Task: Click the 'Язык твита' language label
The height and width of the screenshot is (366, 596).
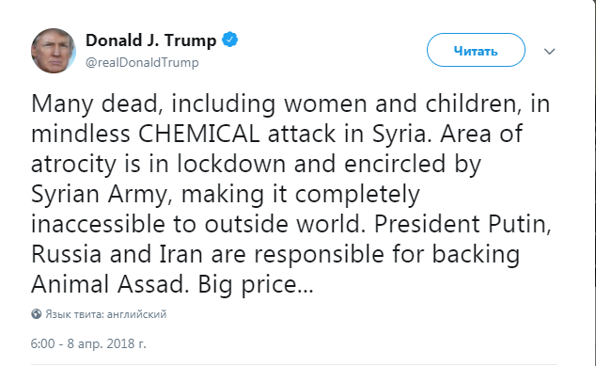Action: point(74,314)
